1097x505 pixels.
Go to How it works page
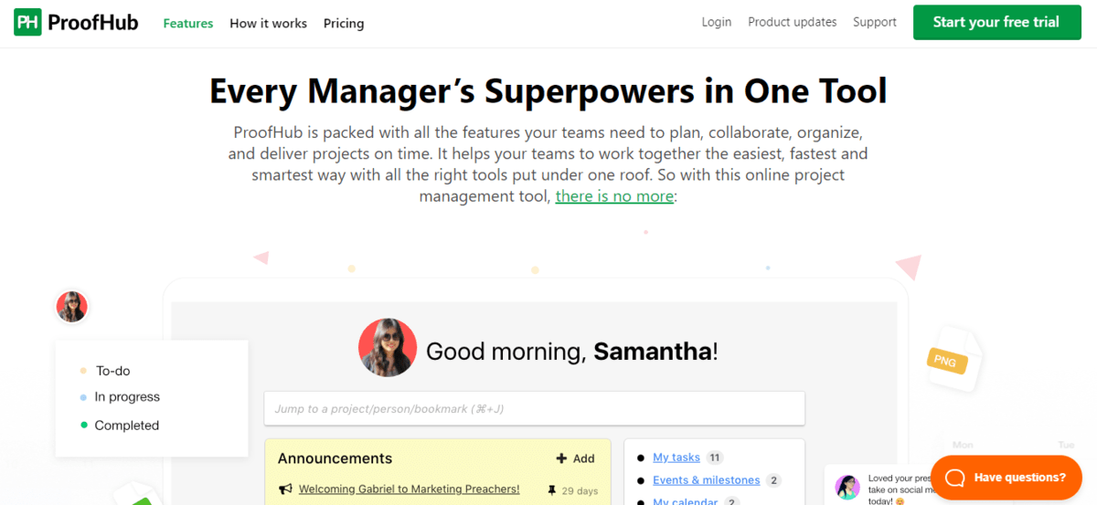coord(268,24)
